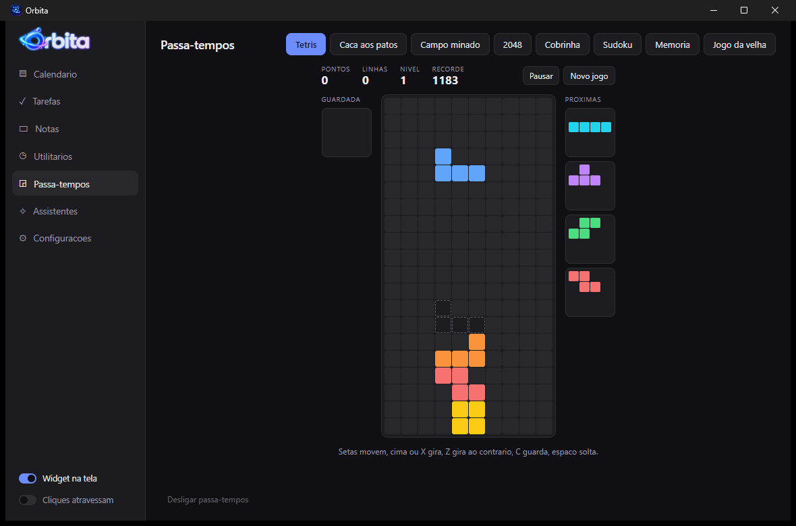Switch to the Memoria game
Screen dimensions: 796x526
[673, 45]
